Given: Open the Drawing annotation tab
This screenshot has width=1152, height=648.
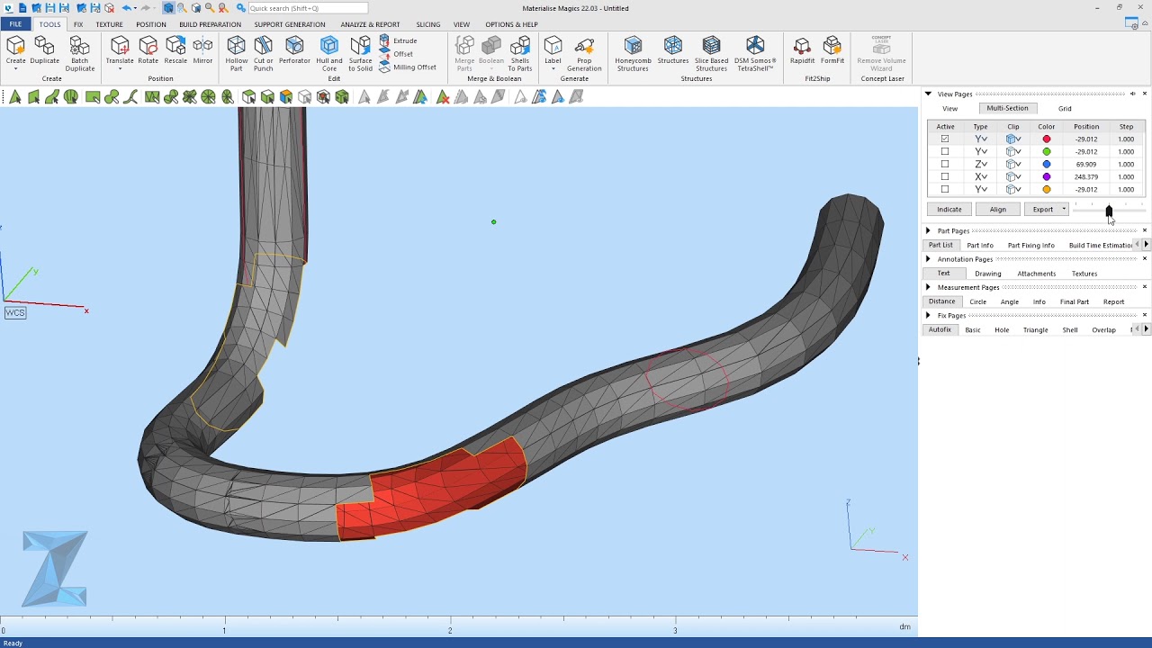Looking at the screenshot, I should [987, 274].
